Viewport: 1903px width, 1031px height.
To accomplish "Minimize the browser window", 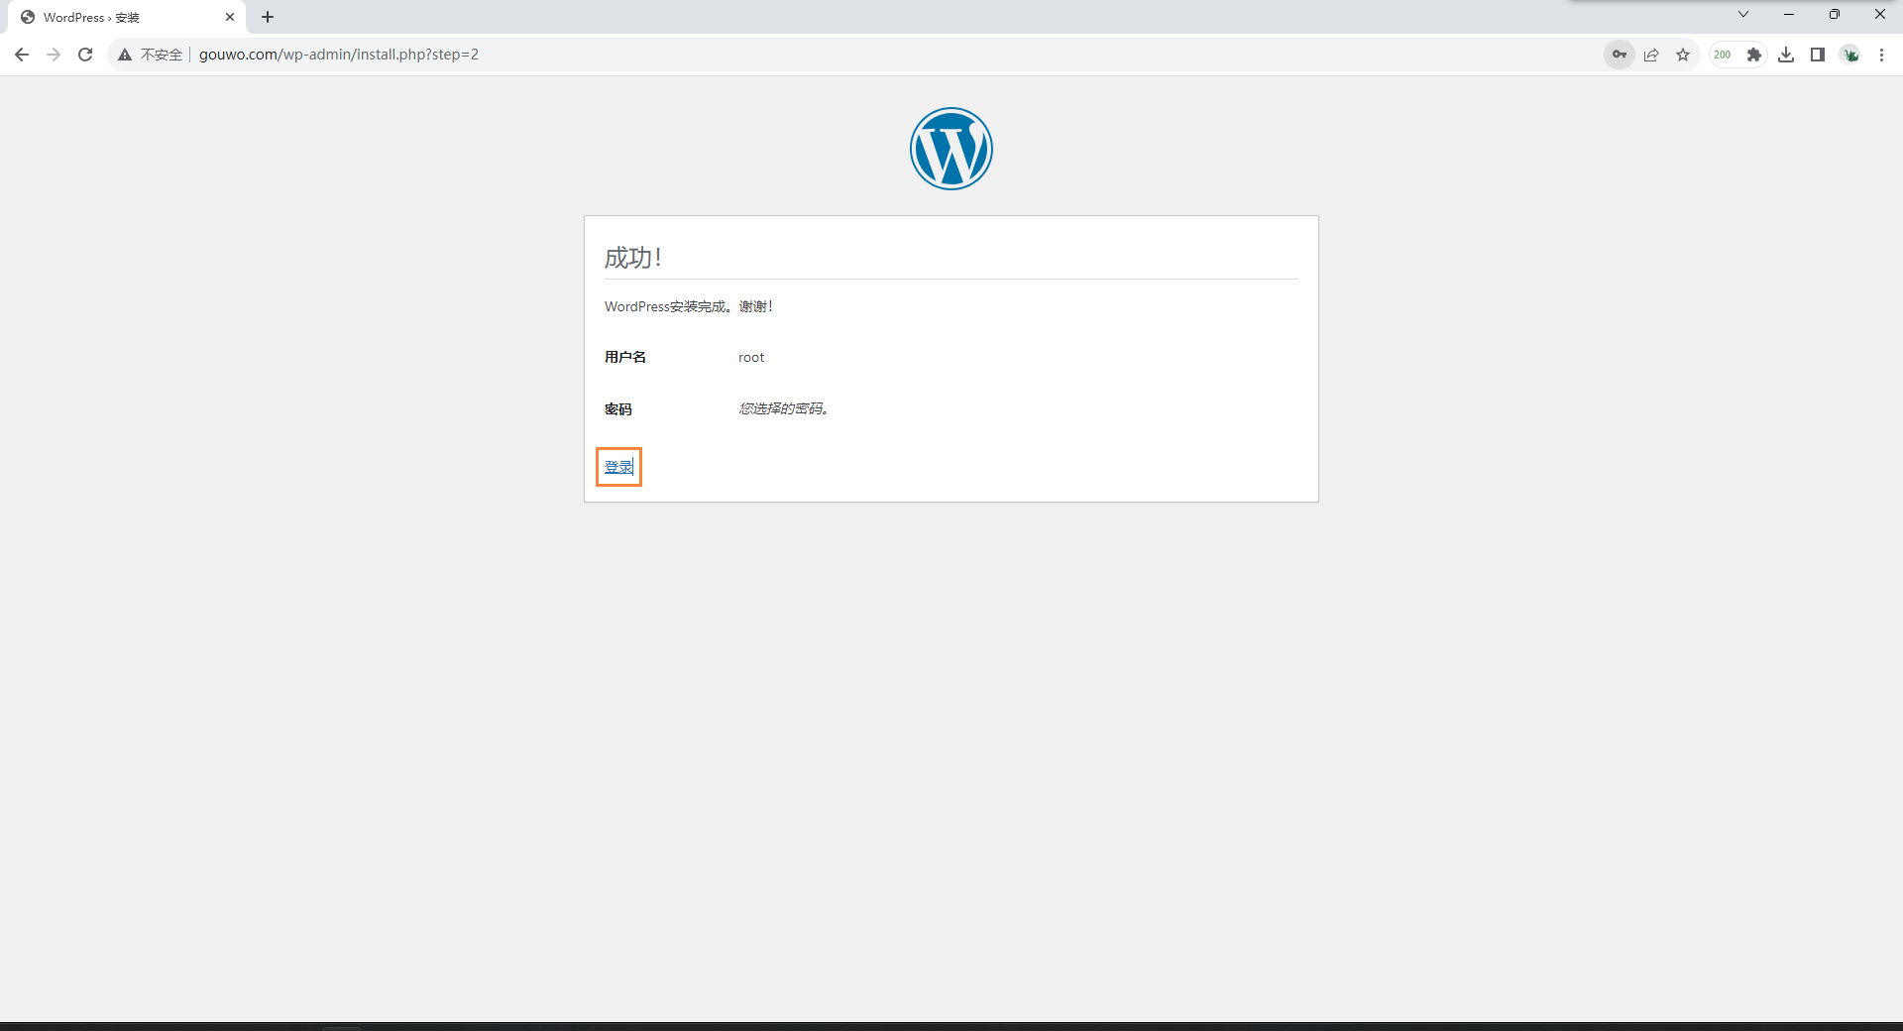I will pyautogui.click(x=1789, y=14).
